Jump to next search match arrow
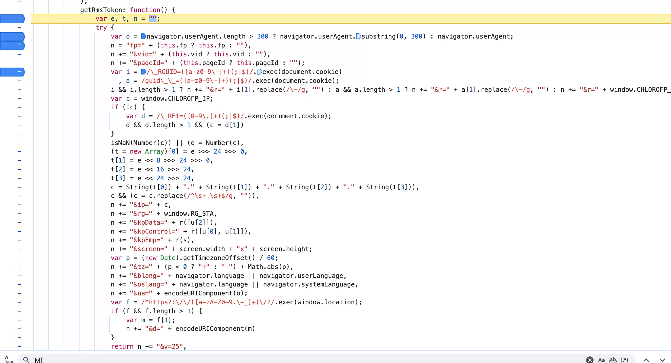671x363 pixels. [662, 360]
